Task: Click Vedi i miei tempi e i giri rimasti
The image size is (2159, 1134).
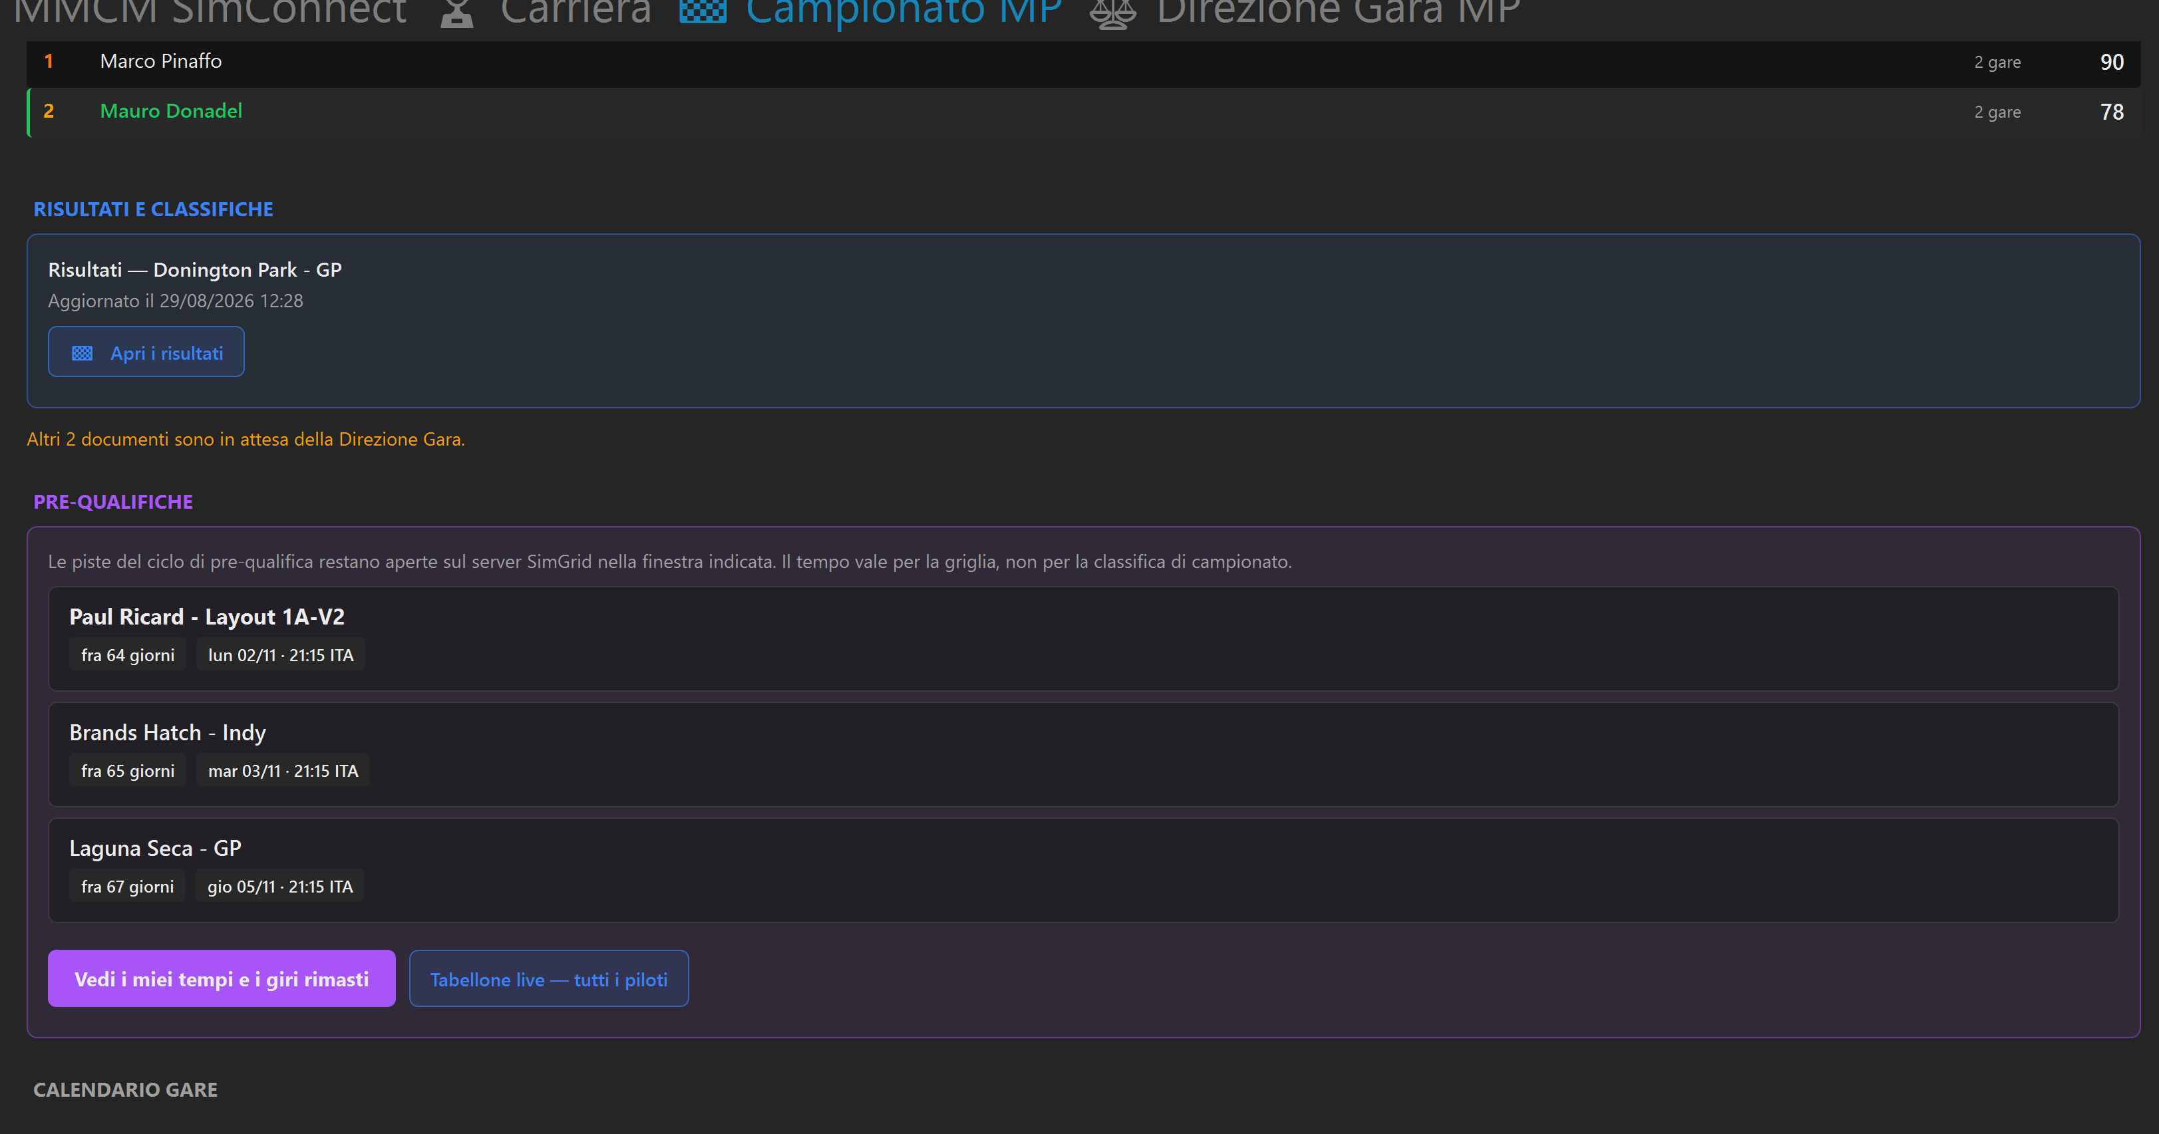Action: (222, 978)
